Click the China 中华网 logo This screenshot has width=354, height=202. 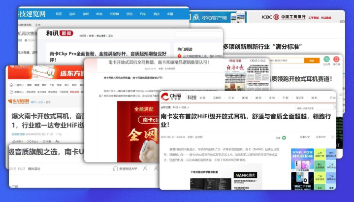pyautogui.click(x=171, y=97)
